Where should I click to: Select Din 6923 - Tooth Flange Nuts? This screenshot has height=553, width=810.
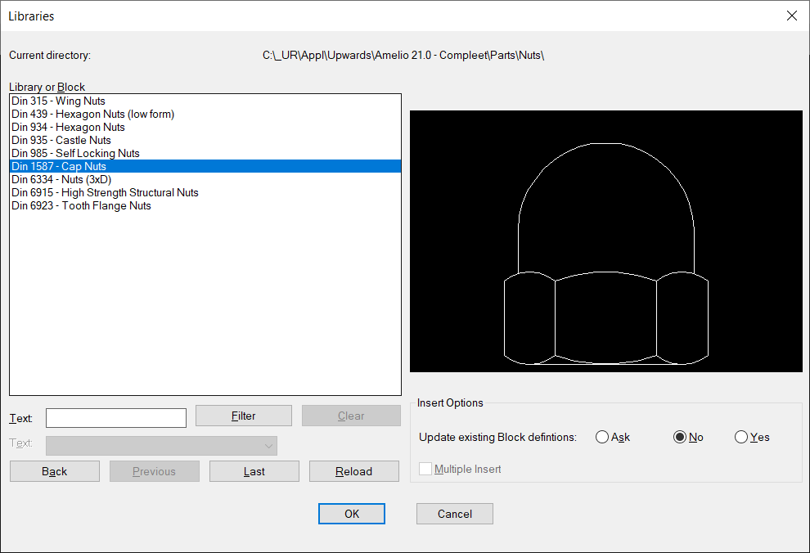[x=205, y=205]
